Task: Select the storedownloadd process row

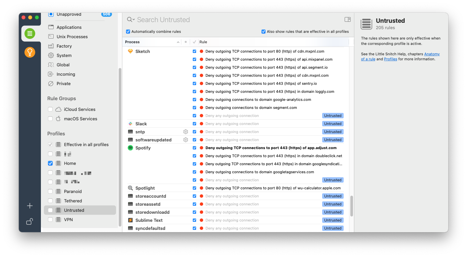Action: [235, 212]
